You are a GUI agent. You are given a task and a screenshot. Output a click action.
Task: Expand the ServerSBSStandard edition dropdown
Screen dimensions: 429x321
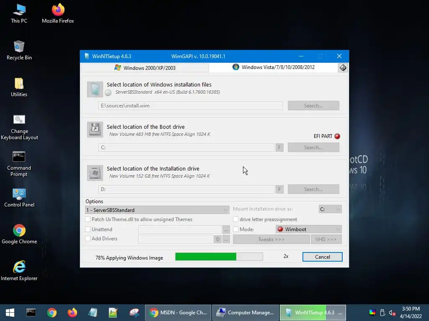click(x=157, y=210)
